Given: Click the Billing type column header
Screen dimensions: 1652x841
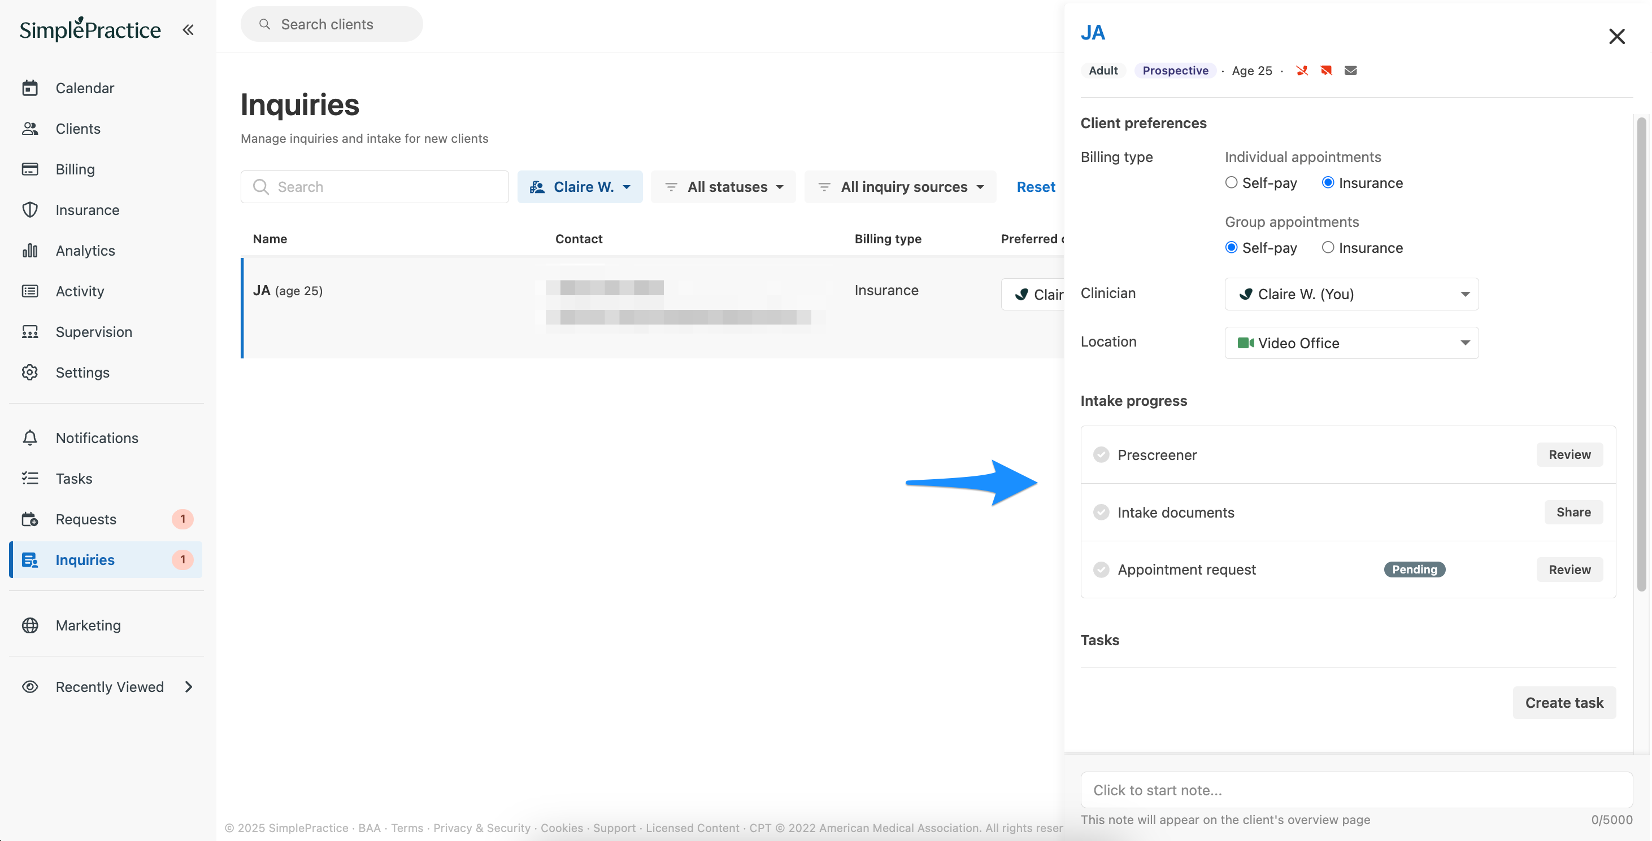Looking at the screenshot, I should click(x=888, y=239).
